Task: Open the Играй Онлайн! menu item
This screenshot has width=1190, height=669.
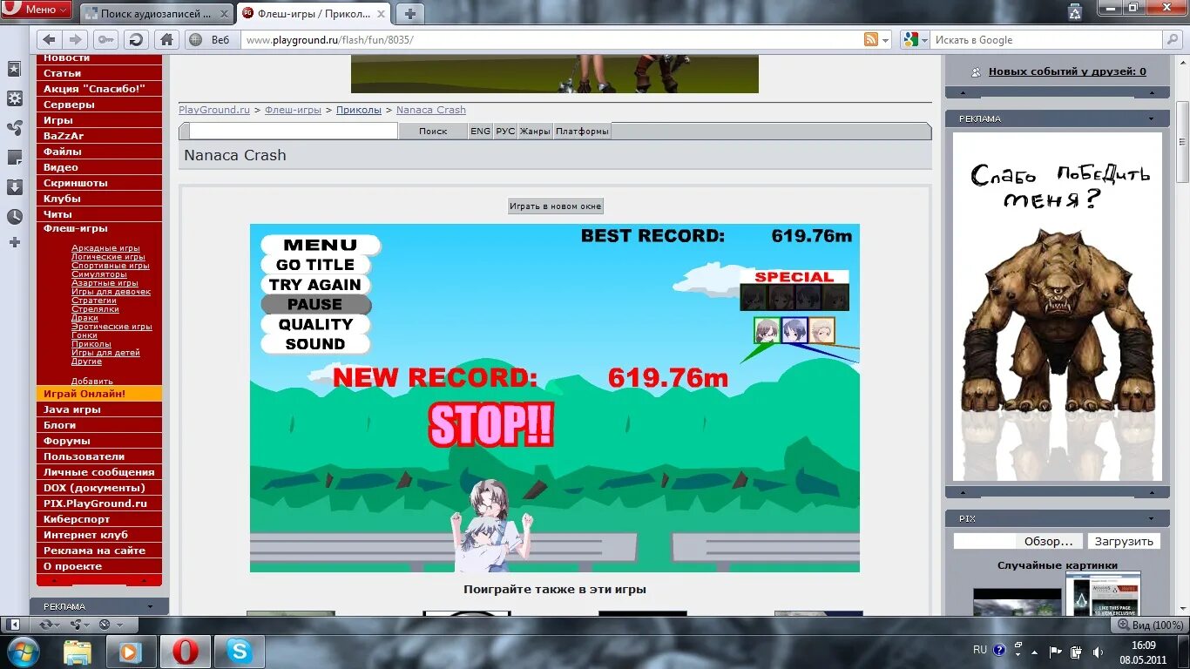Action: pyautogui.click(x=98, y=394)
